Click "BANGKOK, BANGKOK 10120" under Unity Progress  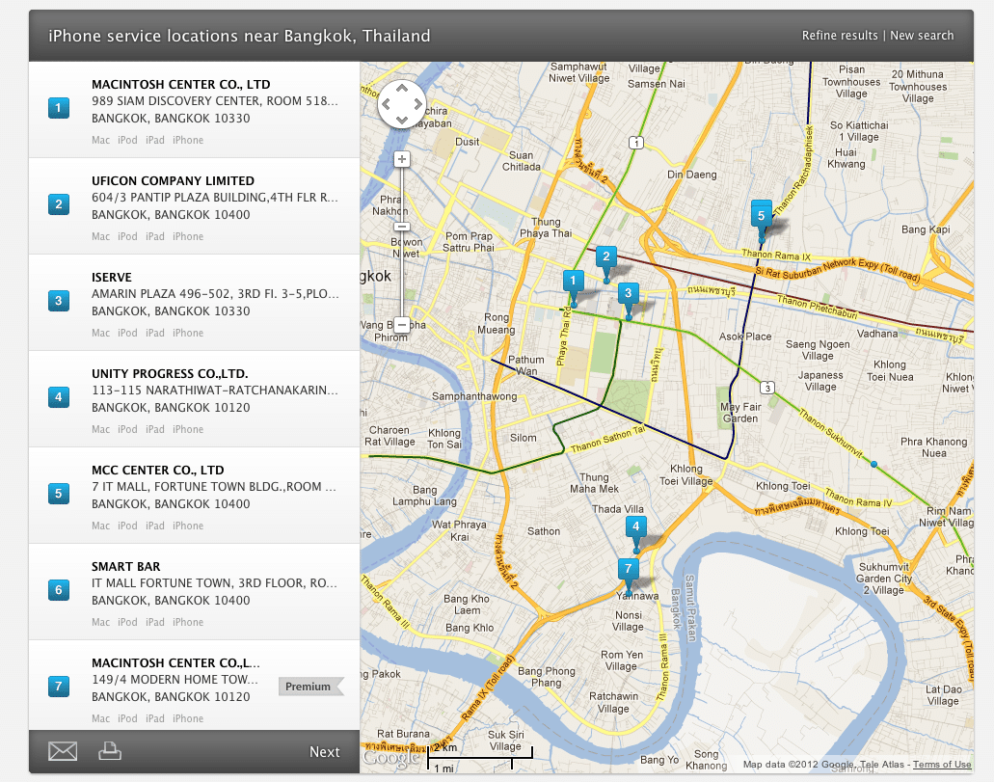click(x=171, y=407)
